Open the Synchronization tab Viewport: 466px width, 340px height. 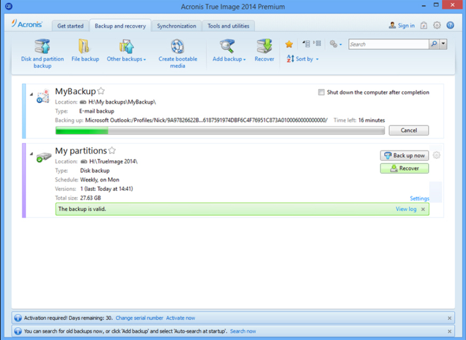tap(176, 26)
